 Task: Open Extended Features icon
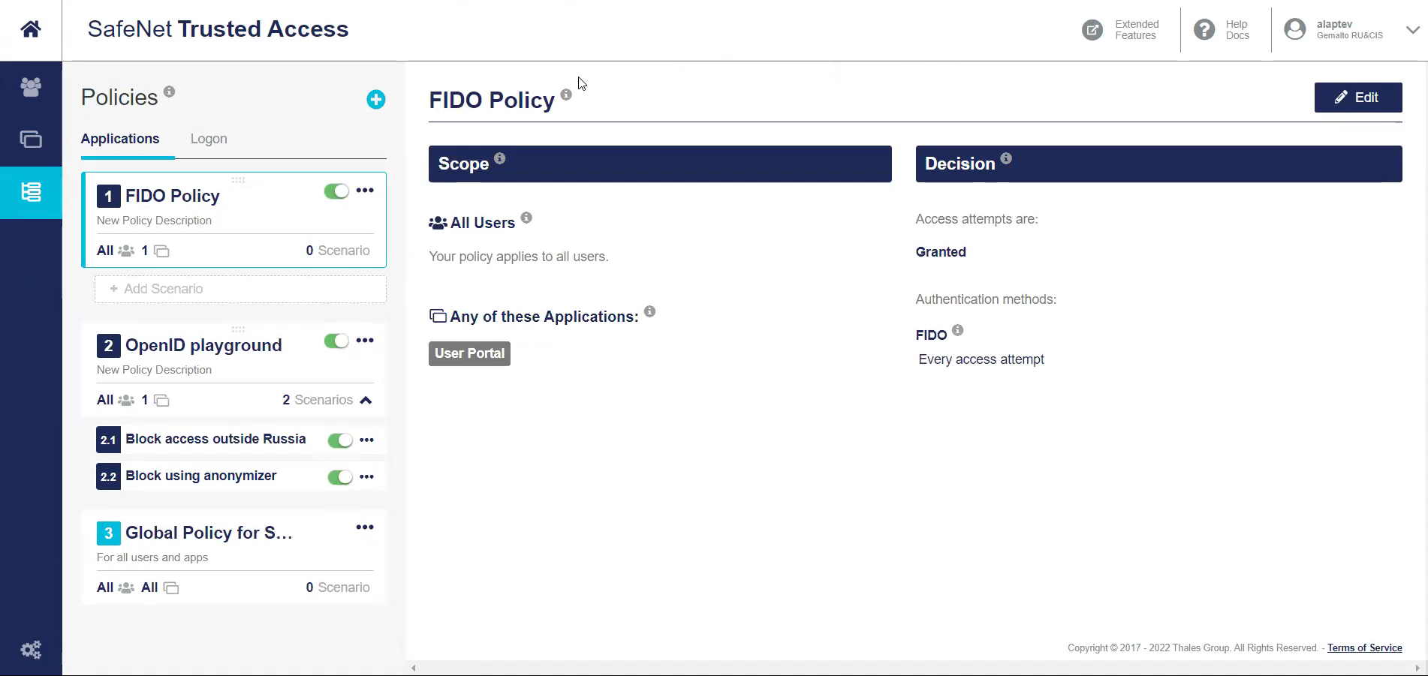click(1092, 30)
